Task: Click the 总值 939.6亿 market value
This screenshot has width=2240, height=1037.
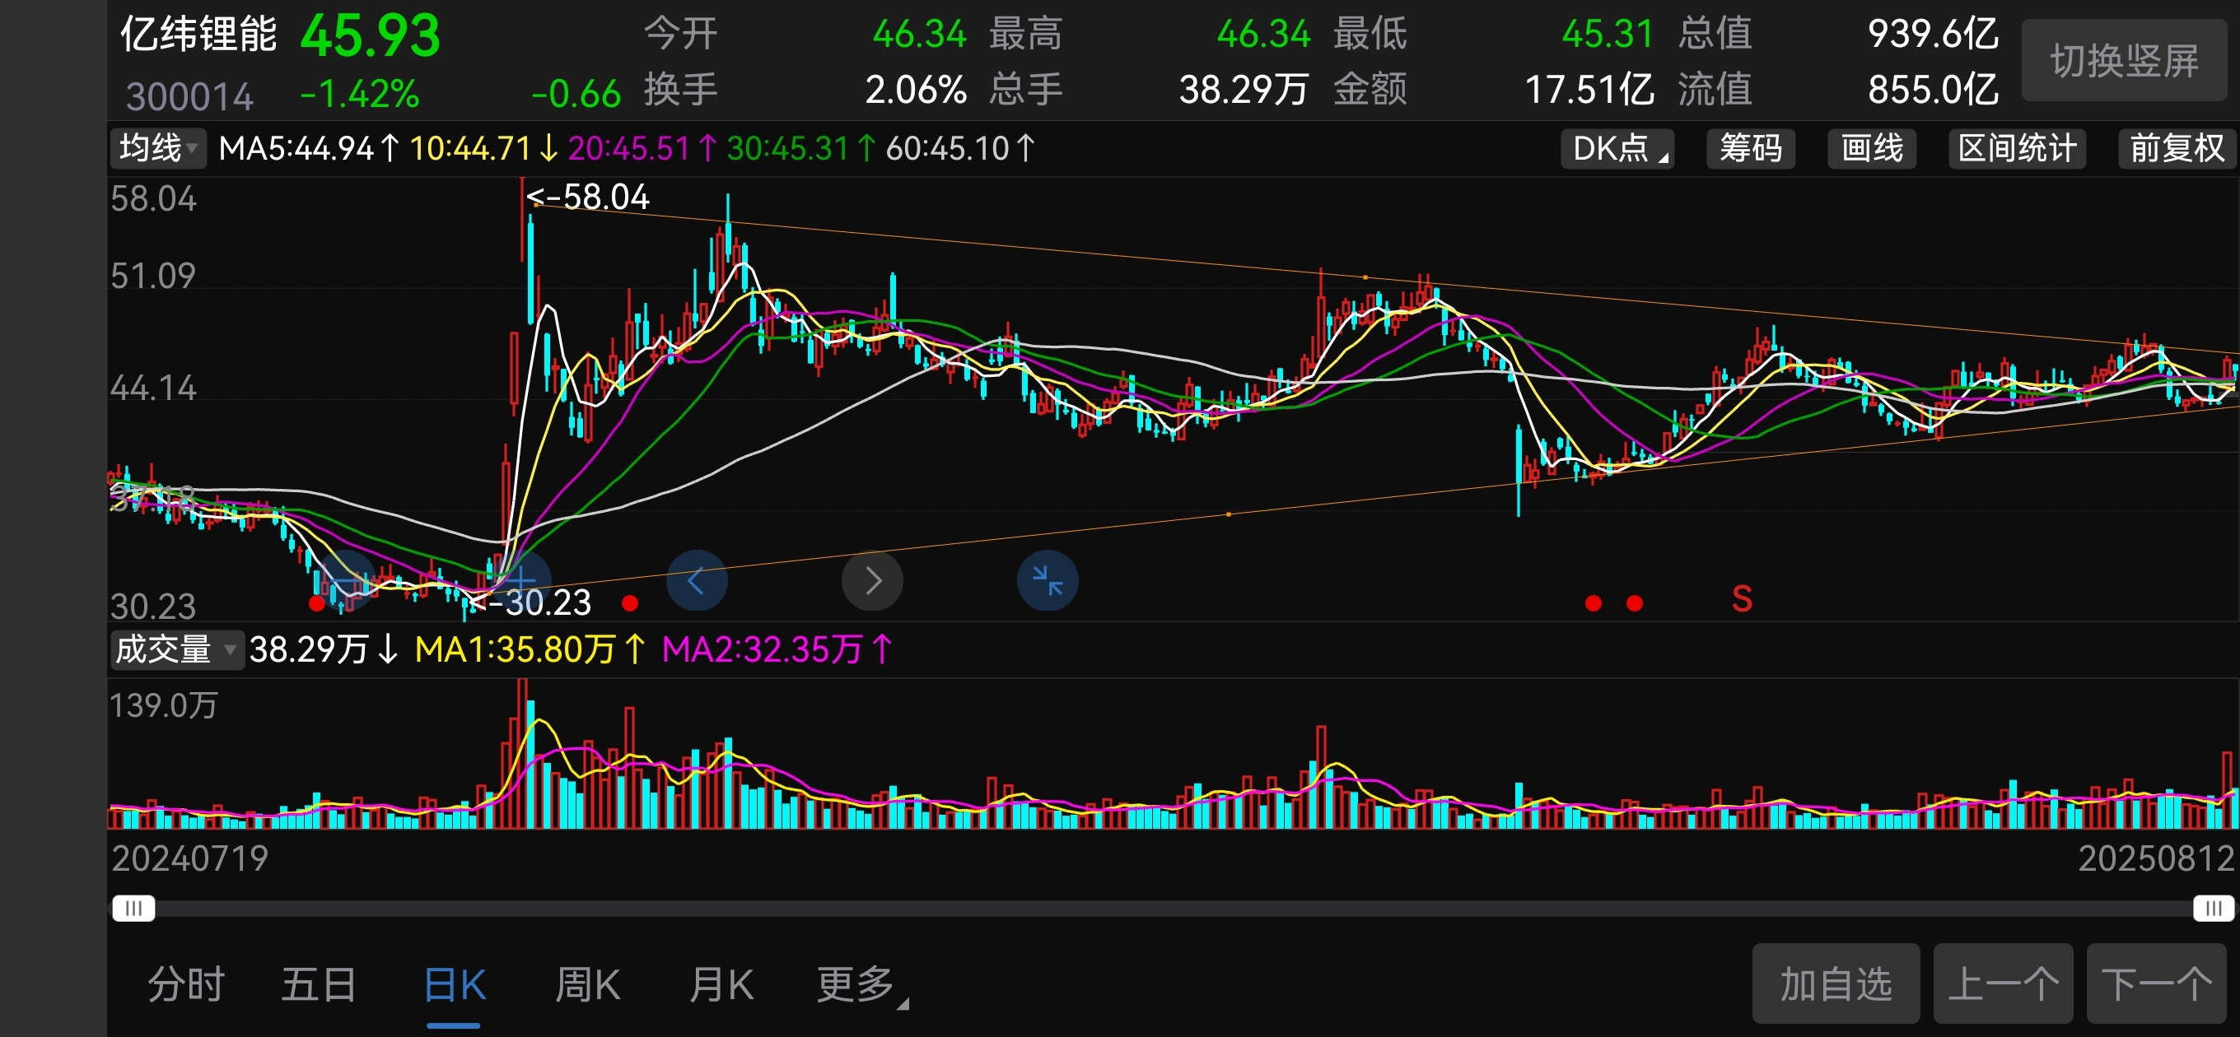Action: [1933, 34]
